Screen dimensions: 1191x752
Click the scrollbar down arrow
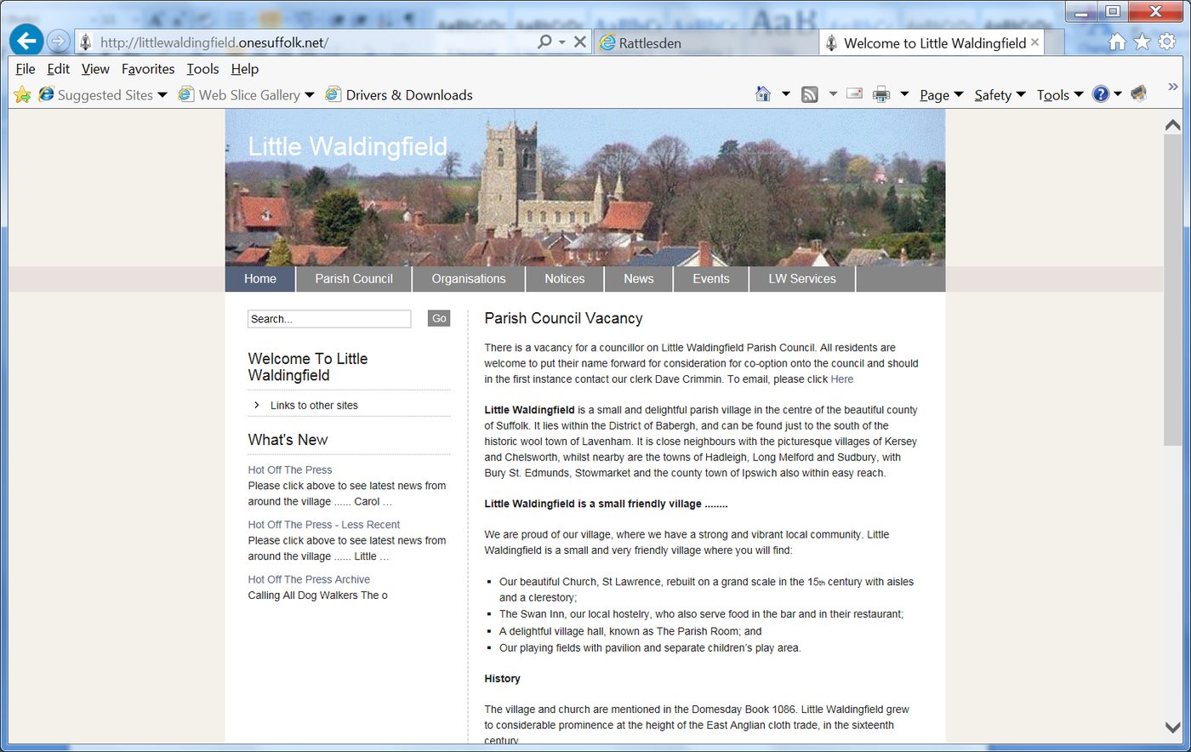point(1172,727)
